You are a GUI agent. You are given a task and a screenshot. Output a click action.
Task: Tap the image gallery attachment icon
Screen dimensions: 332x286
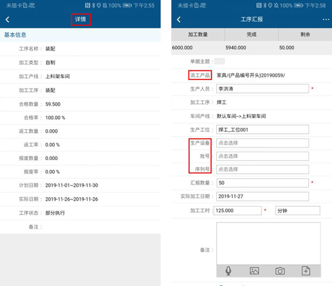coord(254,270)
